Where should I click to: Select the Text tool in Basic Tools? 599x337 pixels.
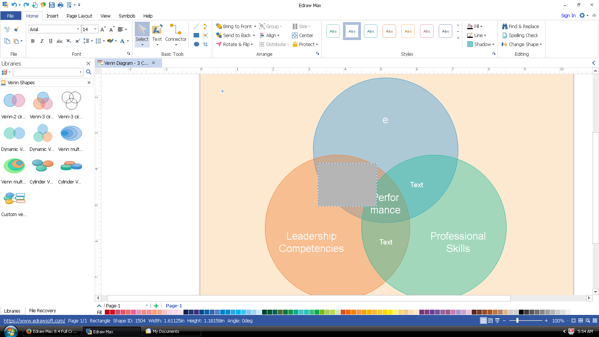coord(157,33)
